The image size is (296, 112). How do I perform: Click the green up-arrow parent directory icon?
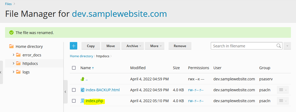click(x=83, y=79)
